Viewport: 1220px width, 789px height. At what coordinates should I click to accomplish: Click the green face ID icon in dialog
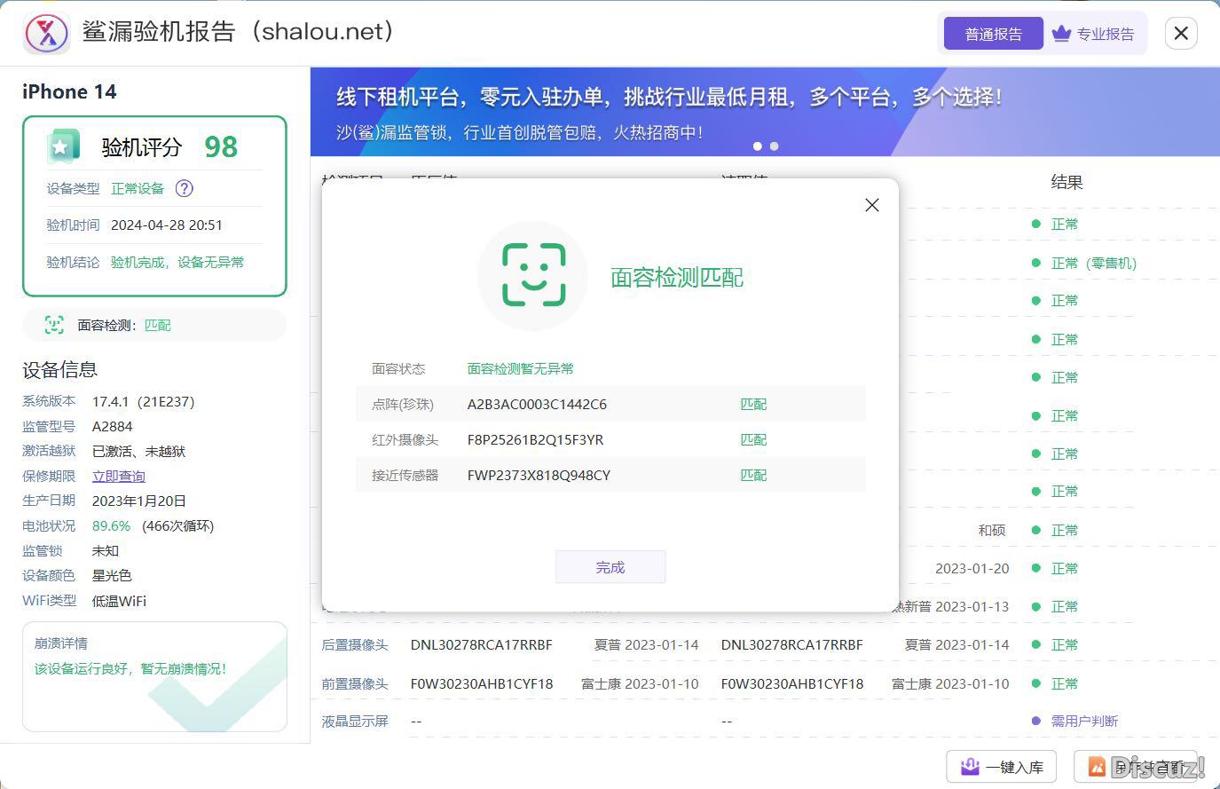click(x=533, y=275)
